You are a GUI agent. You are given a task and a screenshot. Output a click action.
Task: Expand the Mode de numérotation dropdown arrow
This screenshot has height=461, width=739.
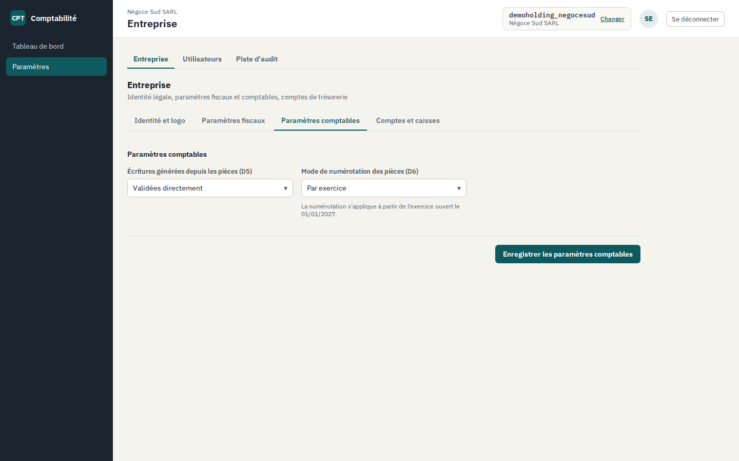pos(459,188)
